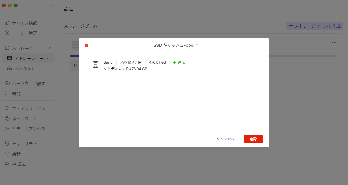
Task: Select the M.2 ディスク E row
Action: [174, 66]
